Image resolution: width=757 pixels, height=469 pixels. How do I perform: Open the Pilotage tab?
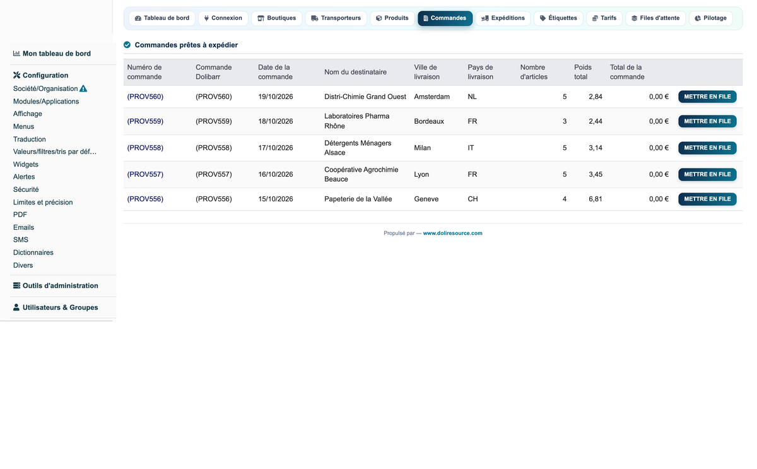pos(710,18)
